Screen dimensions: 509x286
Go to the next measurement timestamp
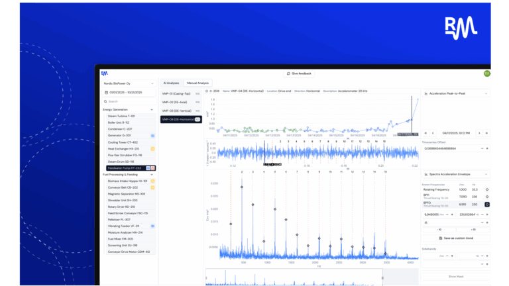click(x=479, y=133)
